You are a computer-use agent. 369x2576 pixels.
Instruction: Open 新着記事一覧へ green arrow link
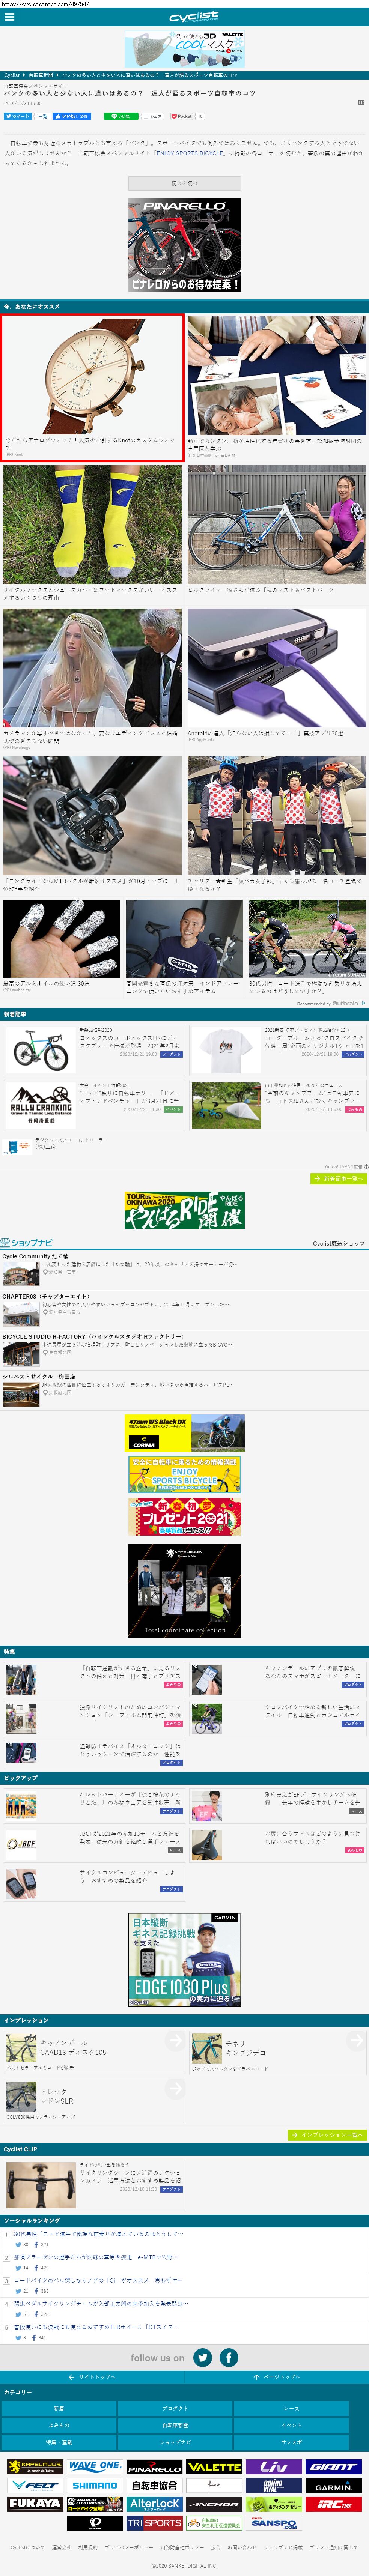(x=338, y=1179)
